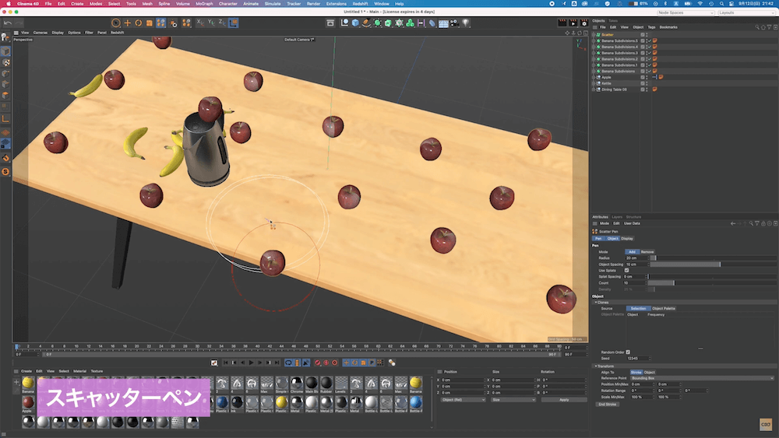Add a Cube primitive from toolbar
Image resolution: width=779 pixels, height=438 pixels.
355,23
